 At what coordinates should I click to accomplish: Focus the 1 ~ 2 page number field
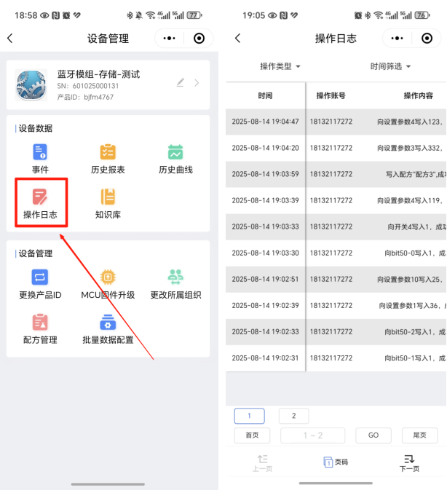(312, 435)
